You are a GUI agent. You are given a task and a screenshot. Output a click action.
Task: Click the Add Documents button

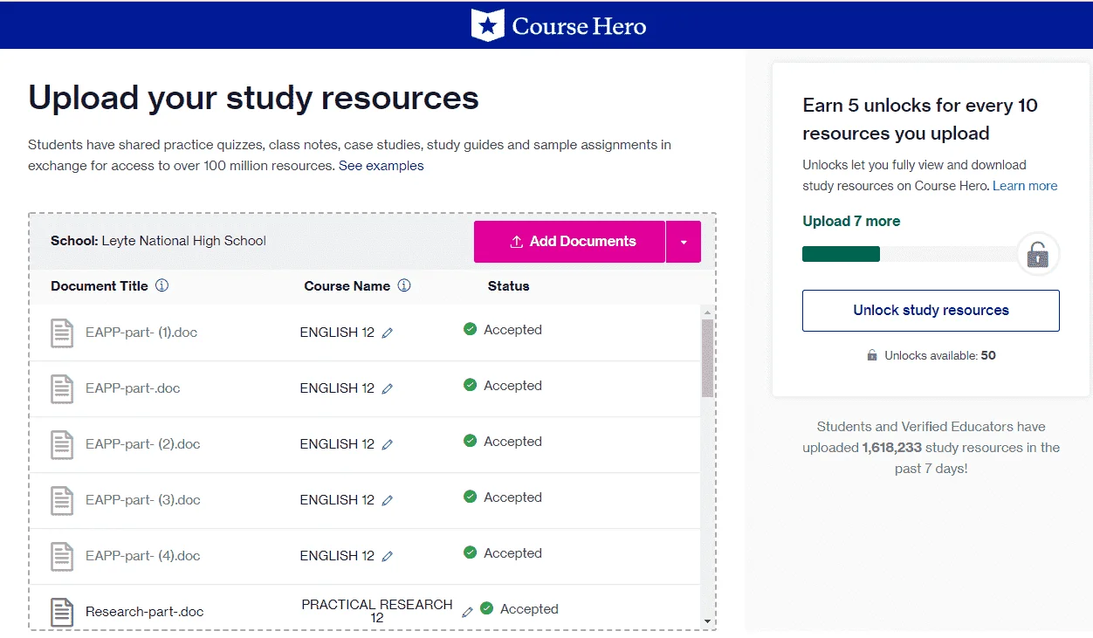[x=569, y=242]
